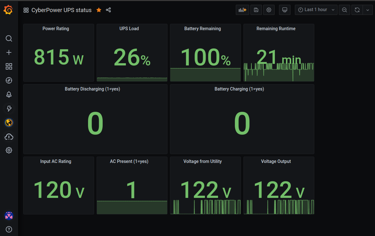Click the 26% UPS load value

132,57
